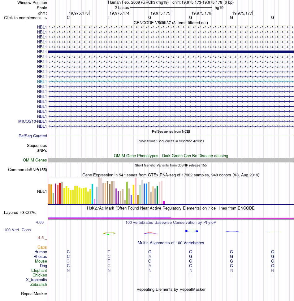
Task: Click the RepeatMasker track label
Action: click(x=34, y=294)
